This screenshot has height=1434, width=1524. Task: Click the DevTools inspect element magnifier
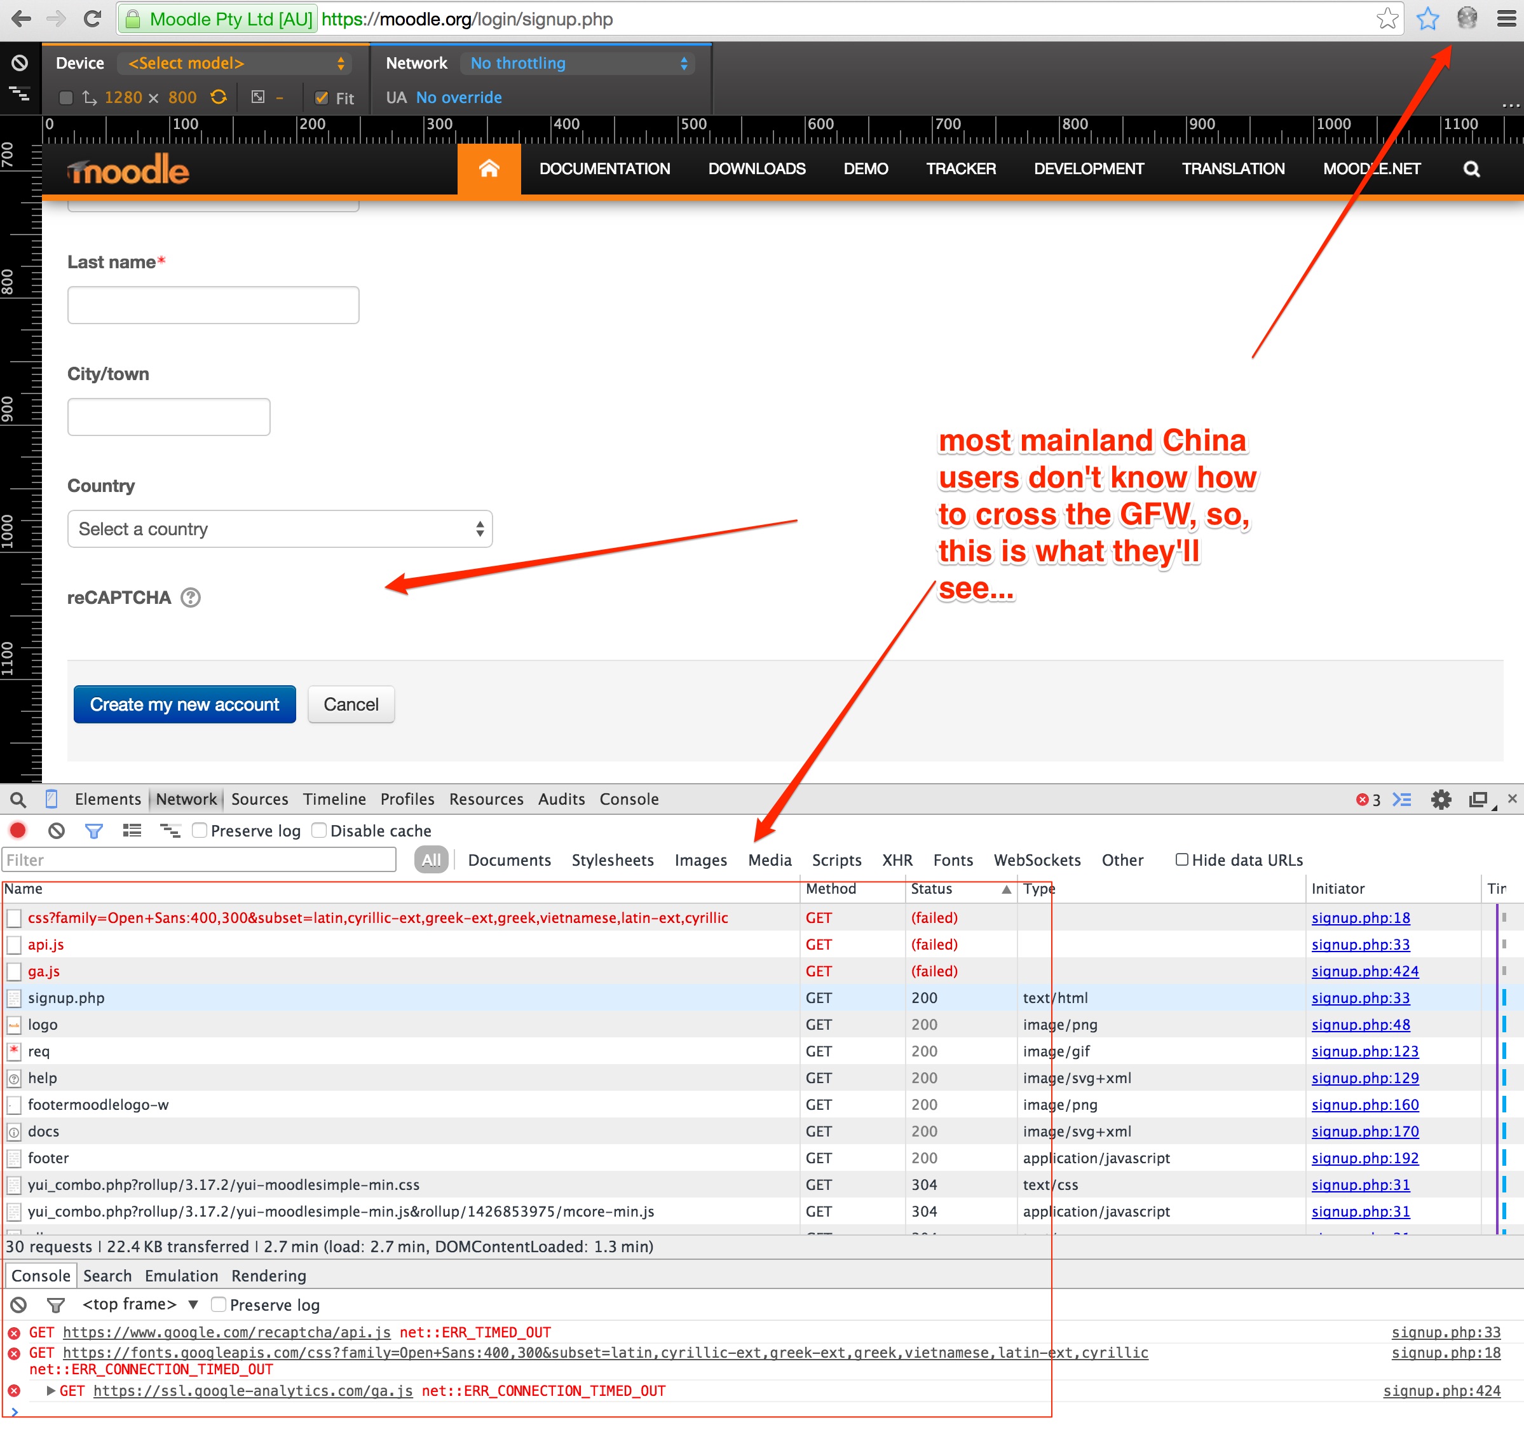click(x=18, y=799)
